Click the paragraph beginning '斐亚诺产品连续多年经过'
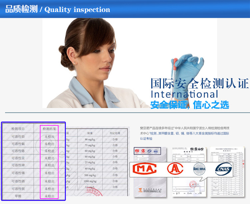The height and width of the screenshot is (204, 250). tap(185, 133)
